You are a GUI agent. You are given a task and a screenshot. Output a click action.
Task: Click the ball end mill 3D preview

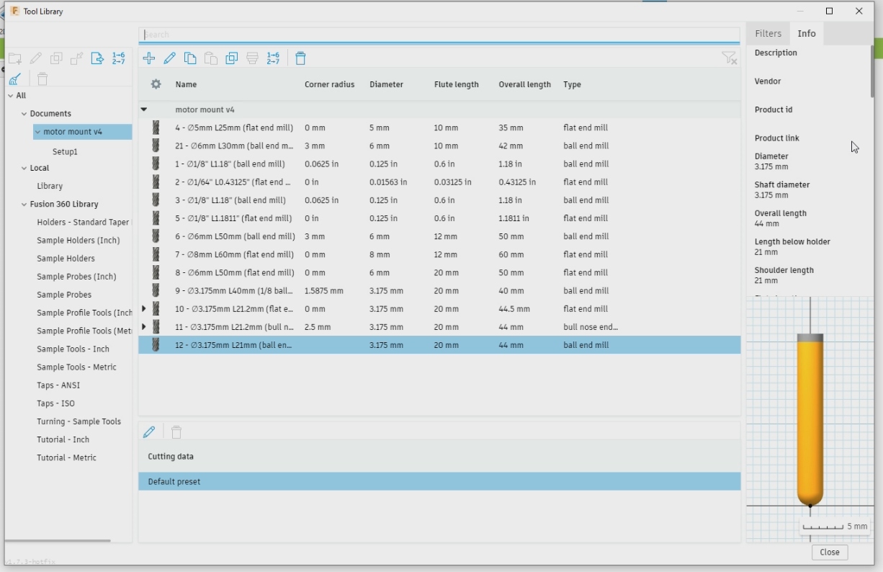(x=810, y=419)
